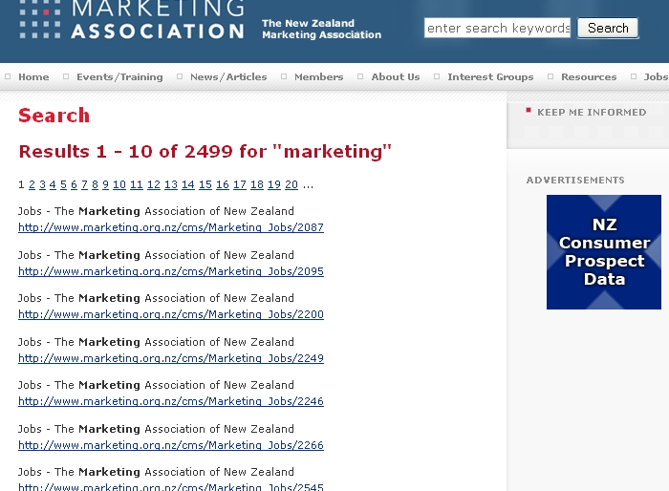
Task: Open the Jobs menu item
Action: click(x=656, y=76)
